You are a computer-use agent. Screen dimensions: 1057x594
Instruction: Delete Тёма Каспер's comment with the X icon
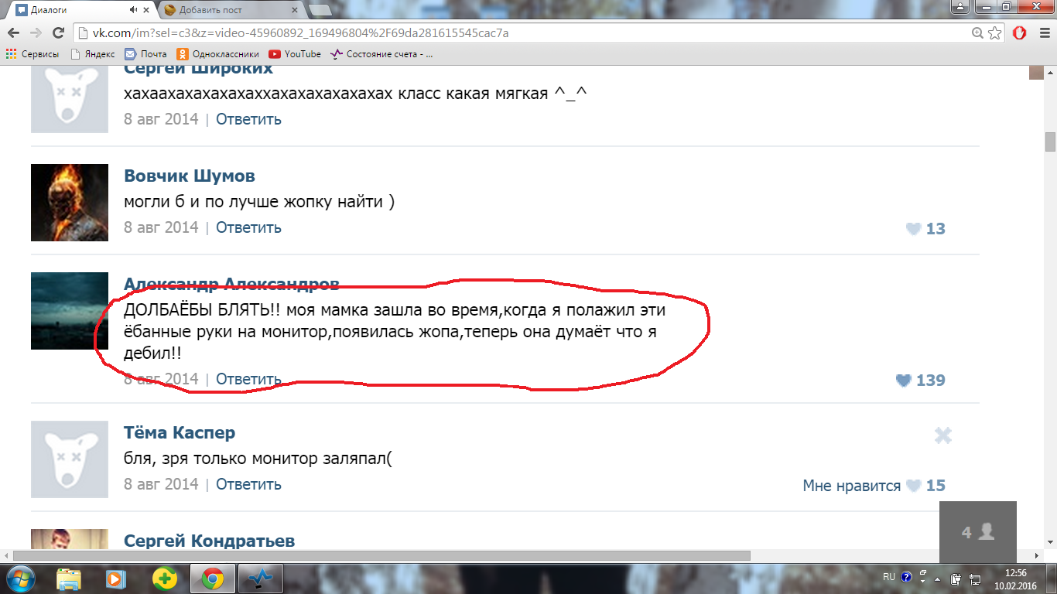942,435
